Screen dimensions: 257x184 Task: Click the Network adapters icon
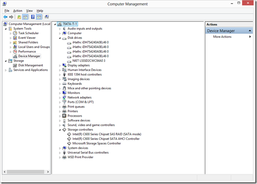point(64,98)
